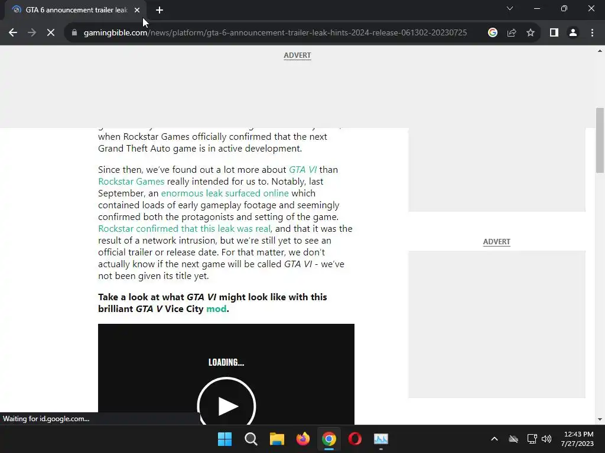Open the clock and date panel
The image size is (605, 453).
577,439
